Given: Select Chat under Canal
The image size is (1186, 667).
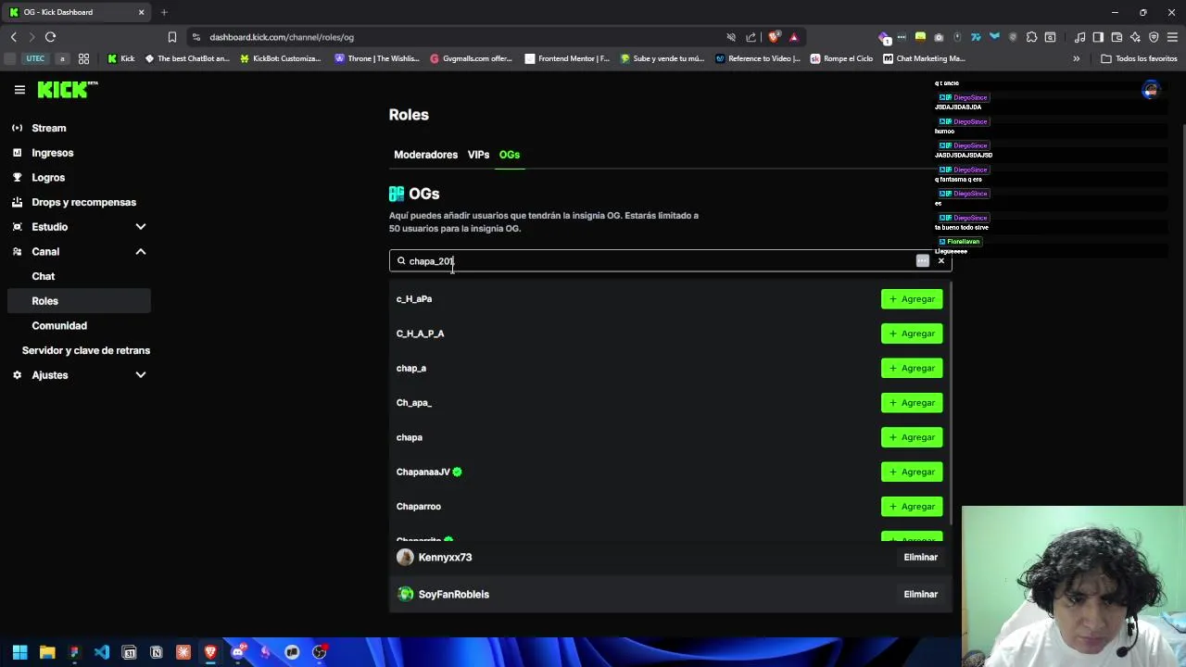Looking at the screenshot, I should tap(44, 276).
